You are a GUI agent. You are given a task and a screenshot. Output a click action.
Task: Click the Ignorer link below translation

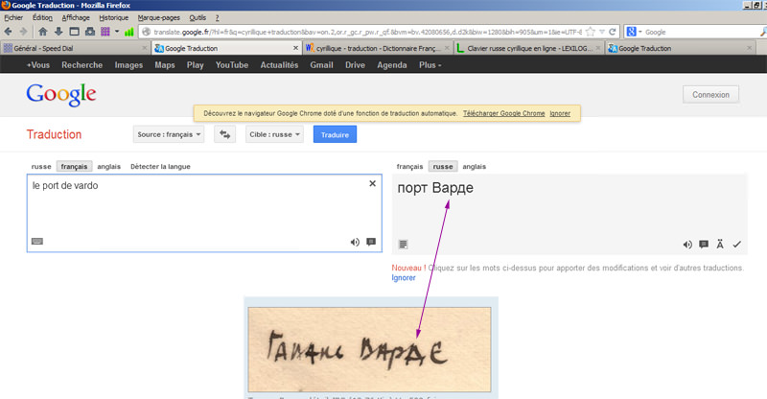click(404, 277)
